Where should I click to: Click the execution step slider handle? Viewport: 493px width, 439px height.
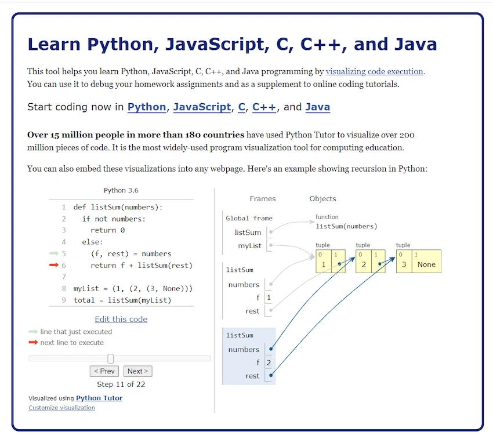click(x=110, y=358)
